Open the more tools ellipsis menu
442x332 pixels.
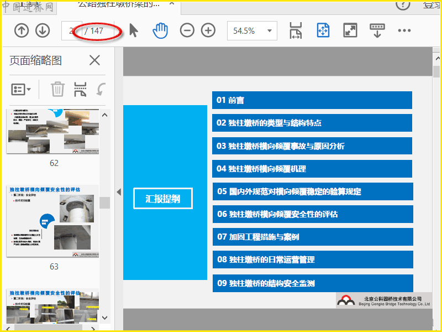[x=404, y=30]
